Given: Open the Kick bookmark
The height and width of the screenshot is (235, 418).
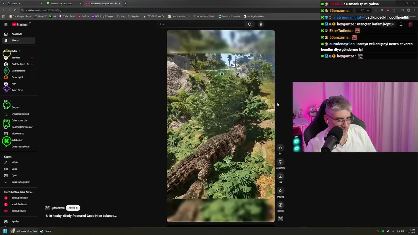Looking at the screenshot, I should click(53, 16).
